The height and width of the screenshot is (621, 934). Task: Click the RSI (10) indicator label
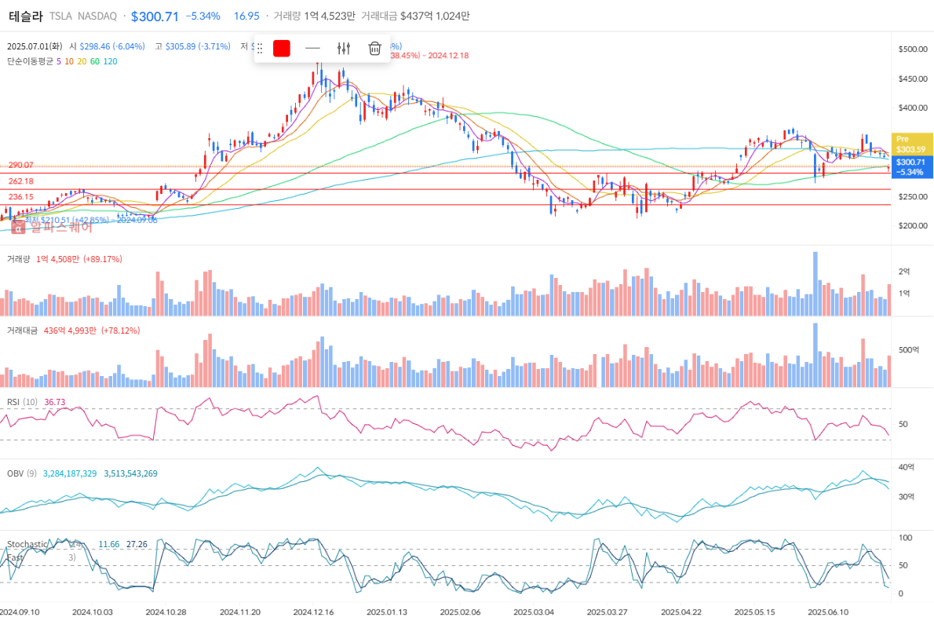tap(22, 402)
